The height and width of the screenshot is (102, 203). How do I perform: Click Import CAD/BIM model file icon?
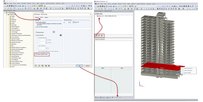pyautogui.click(x=96, y=36)
